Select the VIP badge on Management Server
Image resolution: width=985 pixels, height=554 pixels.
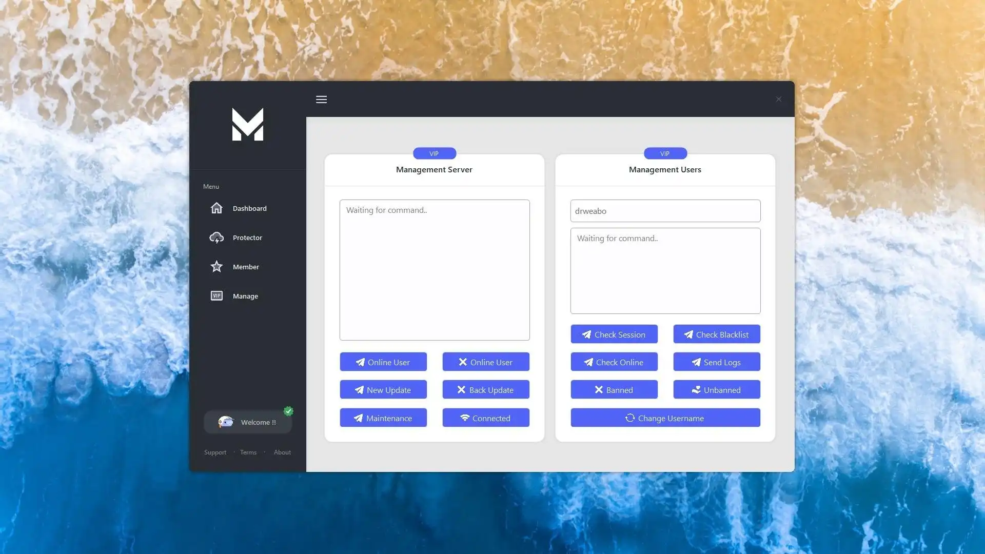click(434, 153)
